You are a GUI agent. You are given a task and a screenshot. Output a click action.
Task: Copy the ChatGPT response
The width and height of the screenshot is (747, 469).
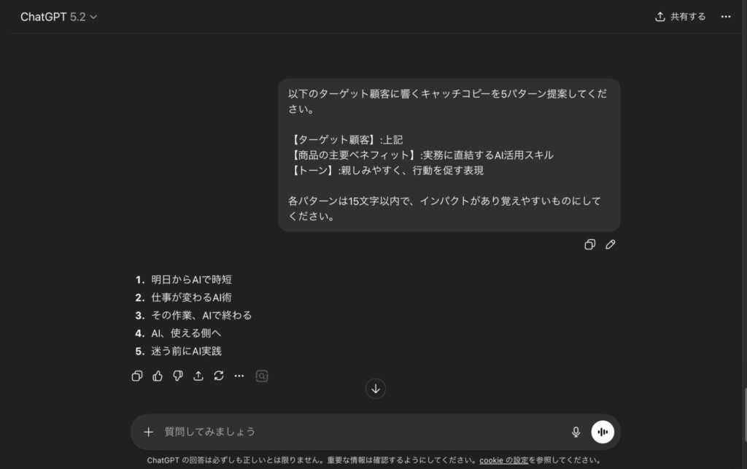click(x=137, y=376)
